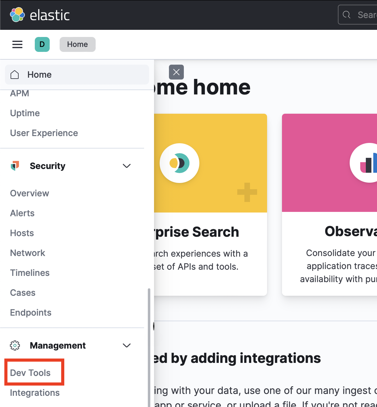This screenshot has width=377, height=407.
Task: Click the Elastic logo
Action: coord(40,15)
